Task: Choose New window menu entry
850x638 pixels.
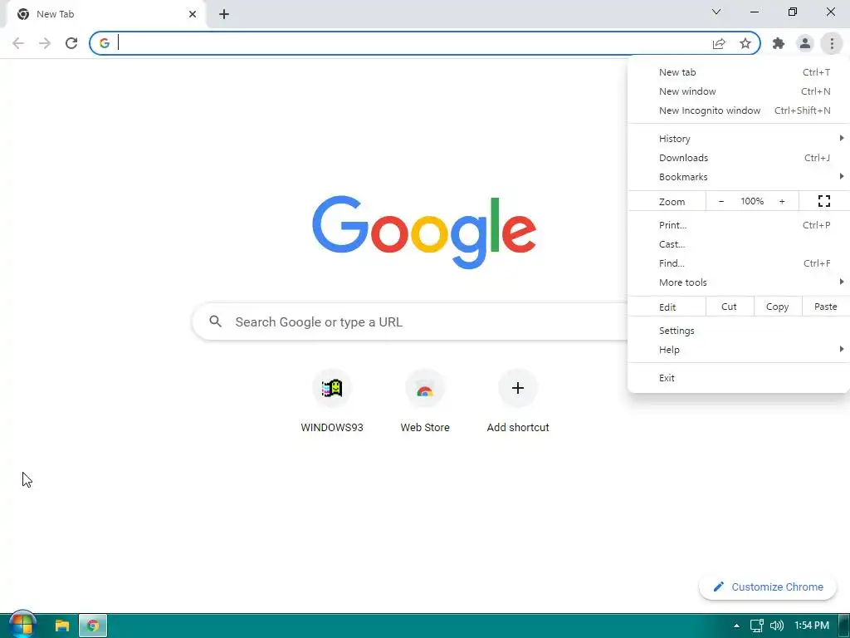Action: tap(738, 91)
